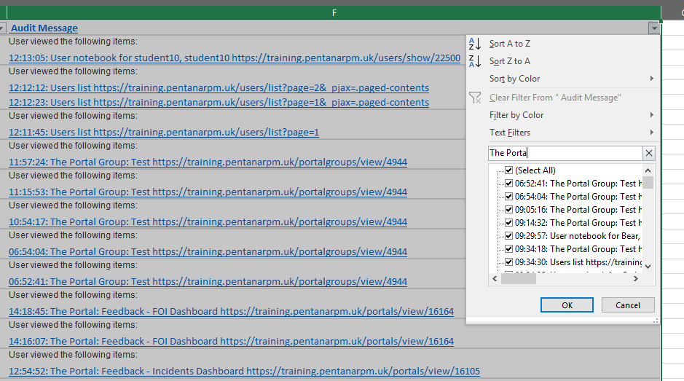Click the horizontal scroll left arrow in filter list
This screenshot has height=381, width=684.
tap(495, 278)
